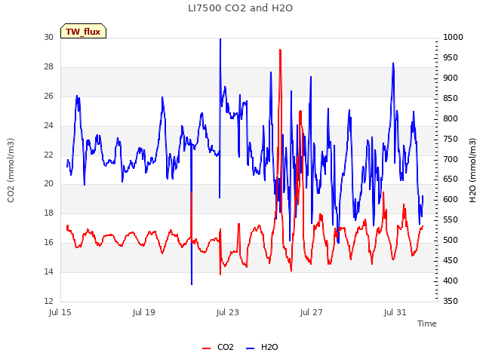Click the 750 label on the H2O axis
The height and width of the screenshot is (362, 483).
coord(451,139)
